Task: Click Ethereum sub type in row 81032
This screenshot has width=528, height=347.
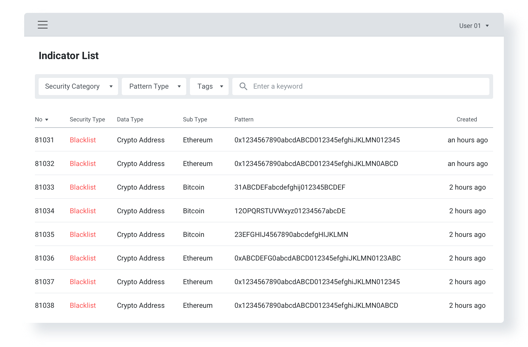Action: pos(198,164)
